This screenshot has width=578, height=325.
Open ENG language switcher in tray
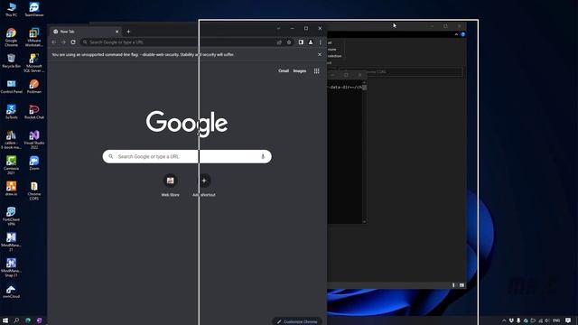(x=556, y=320)
